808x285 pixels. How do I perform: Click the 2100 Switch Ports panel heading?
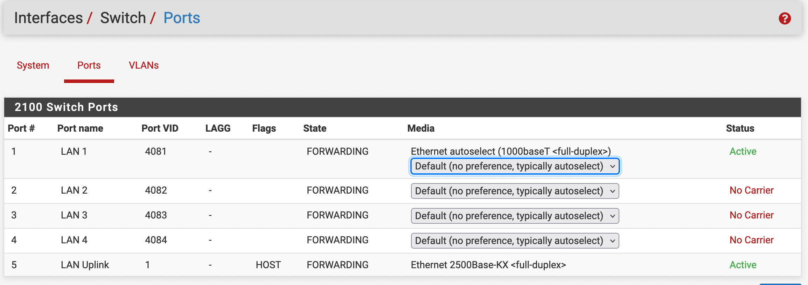tap(66, 107)
